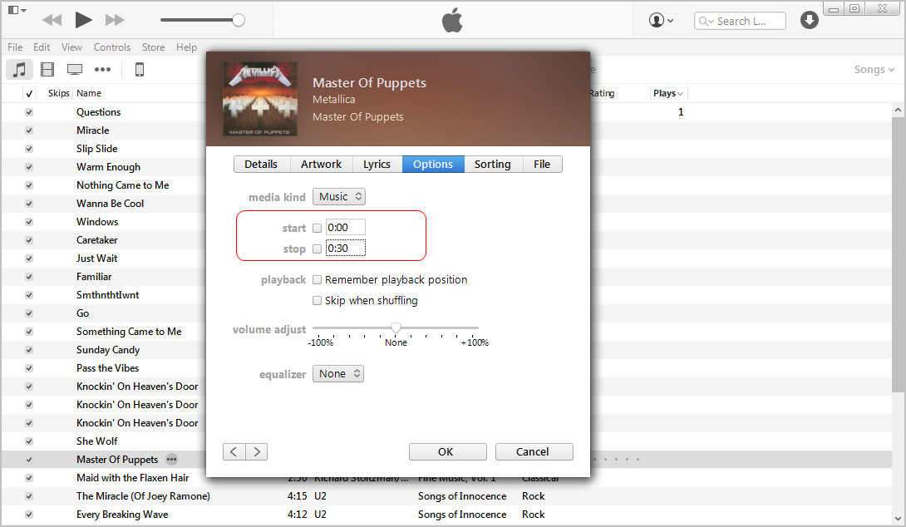This screenshot has width=906, height=527.
Task: Open the Controls menu
Action: [x=112, y=47]
